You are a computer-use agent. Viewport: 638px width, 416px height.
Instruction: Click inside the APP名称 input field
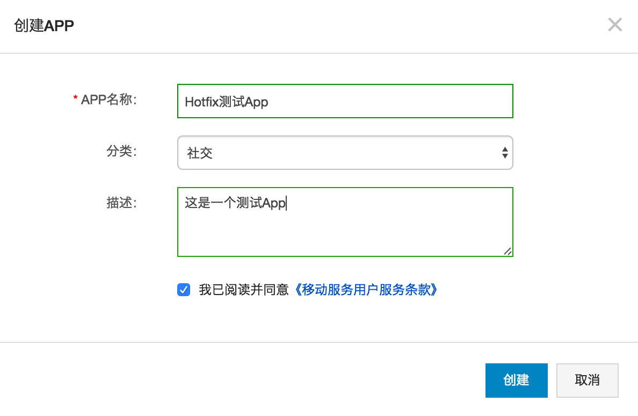pos(345,101)
